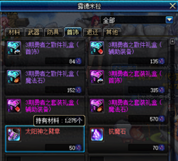
Task: Select the 抗魔石 purple crystal icon
Action: (97, 135)
